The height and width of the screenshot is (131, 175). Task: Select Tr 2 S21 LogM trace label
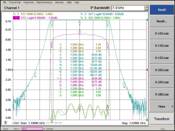(x=102, y=14)
